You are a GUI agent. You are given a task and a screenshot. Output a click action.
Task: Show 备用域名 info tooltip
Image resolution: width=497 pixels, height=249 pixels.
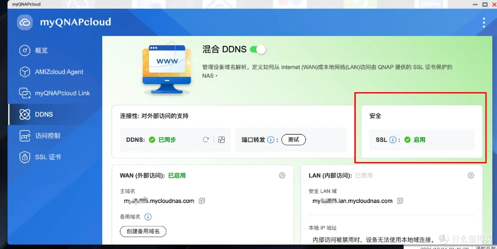pyautogui.click(x=148, y=217)
